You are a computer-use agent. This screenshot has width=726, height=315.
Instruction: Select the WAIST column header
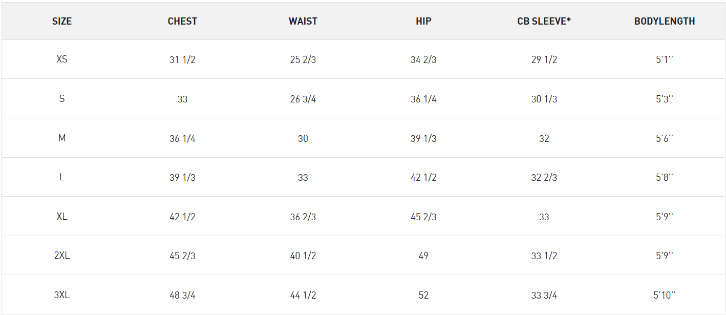pyautogui.click(x=303, y=22)
